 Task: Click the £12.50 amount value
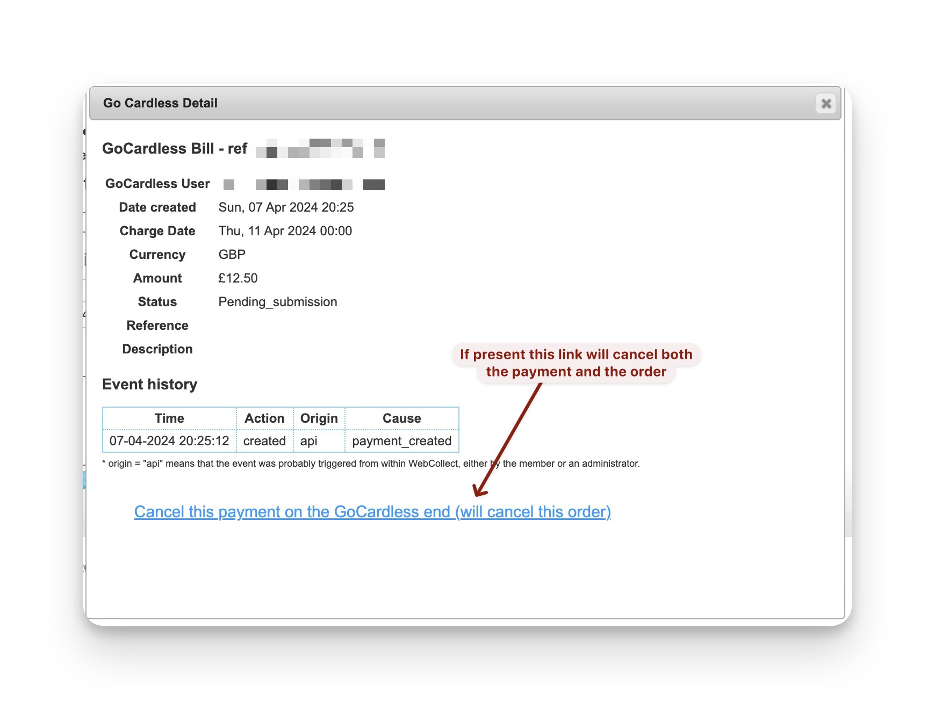coord(238,278)
